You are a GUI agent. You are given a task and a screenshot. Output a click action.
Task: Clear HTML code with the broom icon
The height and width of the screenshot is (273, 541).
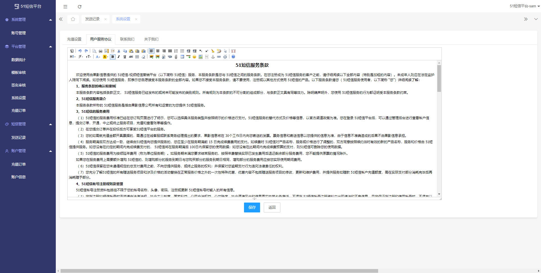coord(213,51)
